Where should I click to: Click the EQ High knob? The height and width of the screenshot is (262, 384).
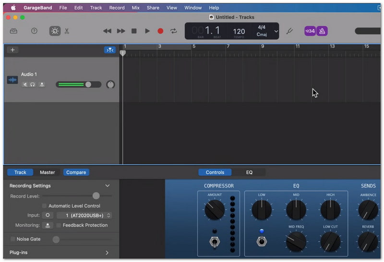point(330,210)
